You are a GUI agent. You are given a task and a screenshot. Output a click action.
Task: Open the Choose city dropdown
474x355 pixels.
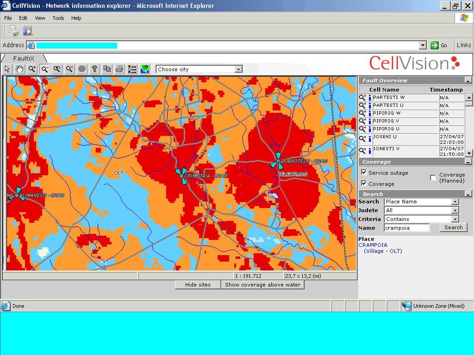click(238, 69)
